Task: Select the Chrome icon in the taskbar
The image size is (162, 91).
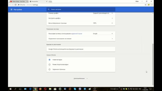Action: tap(35, 89)
